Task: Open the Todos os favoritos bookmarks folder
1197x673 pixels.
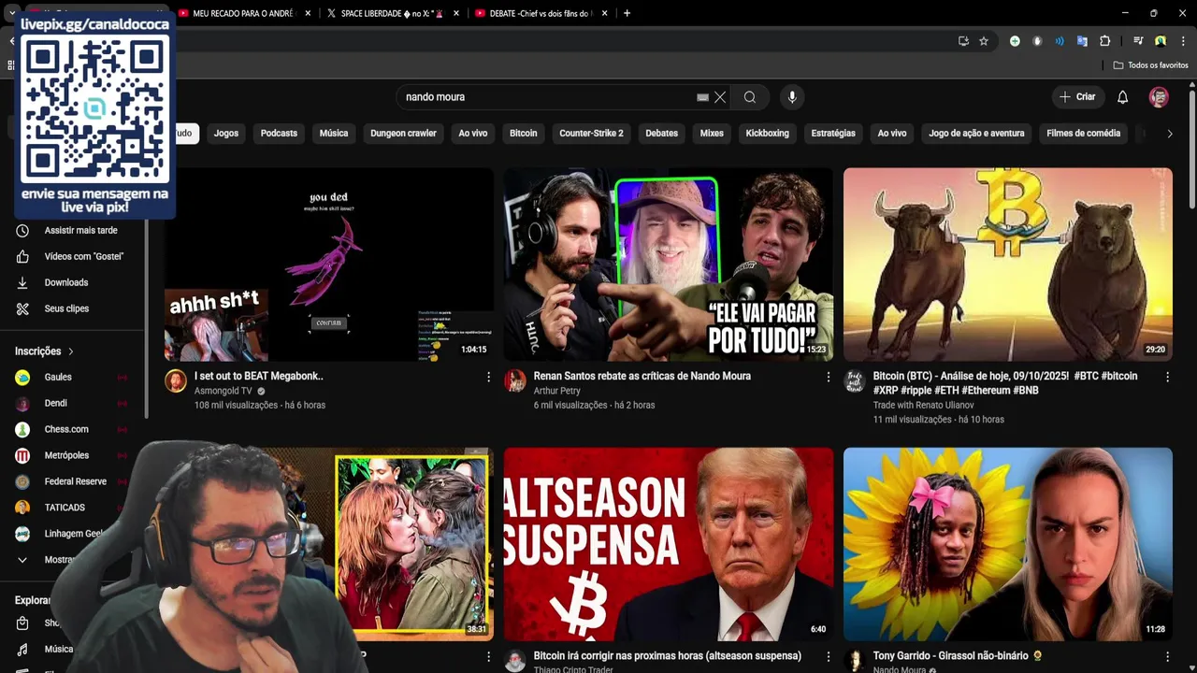Action: (1150, 65)
